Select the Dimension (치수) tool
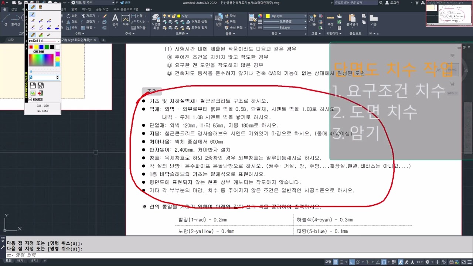Viewport: 473px width, 266px height. click(x=126, y=20)
